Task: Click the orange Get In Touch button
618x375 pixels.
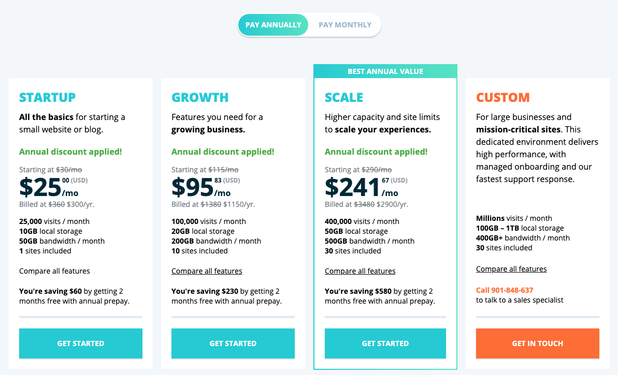Action: (x=538, y=343)
